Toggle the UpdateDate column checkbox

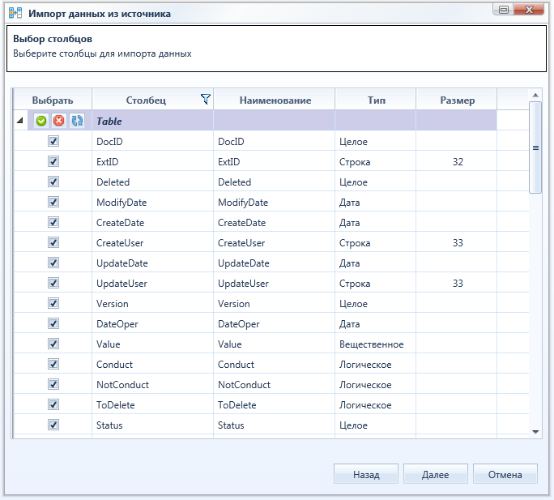53,263
